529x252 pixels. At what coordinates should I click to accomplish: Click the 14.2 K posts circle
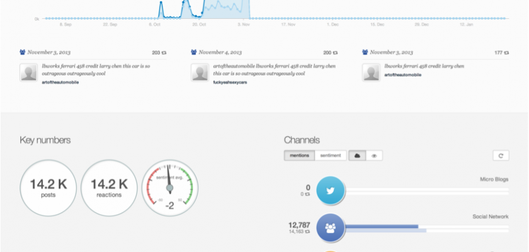coord(48,187)
